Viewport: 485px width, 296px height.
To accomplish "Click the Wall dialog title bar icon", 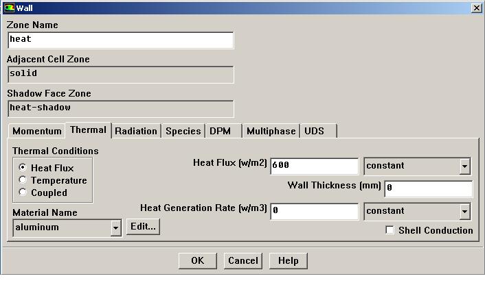I will click(8, 8).
